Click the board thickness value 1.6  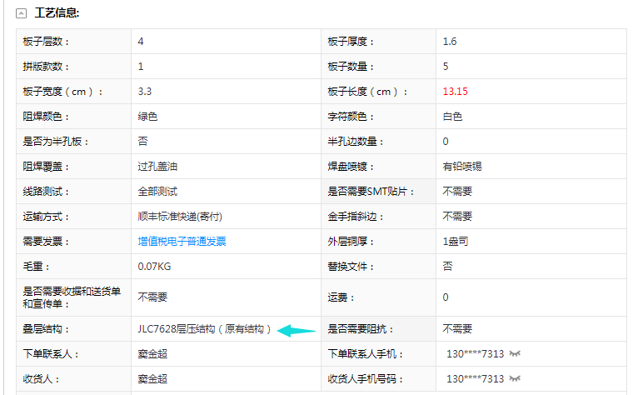[x=450, y=41]
